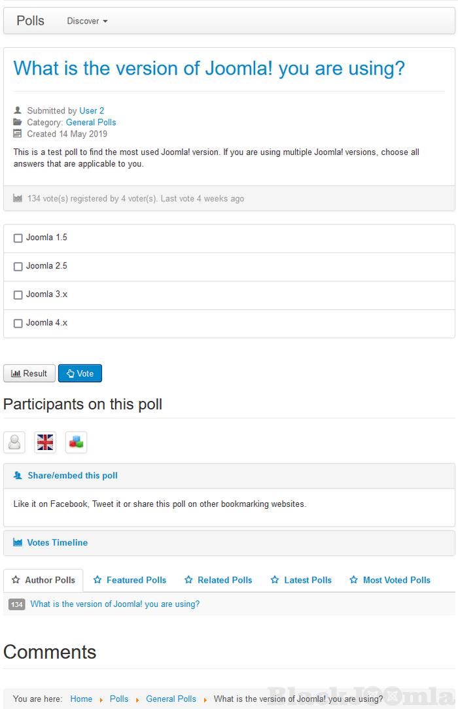This screenshot has height=709, width=458.
Task: Click the 134 votes count badge
Action: [x=16, y=604]
